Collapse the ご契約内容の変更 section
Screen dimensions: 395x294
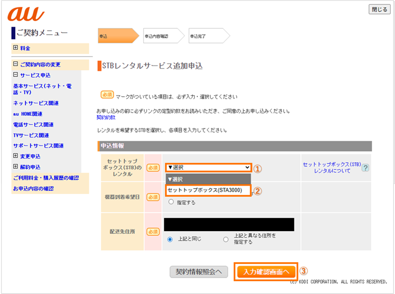click(16, 65)
